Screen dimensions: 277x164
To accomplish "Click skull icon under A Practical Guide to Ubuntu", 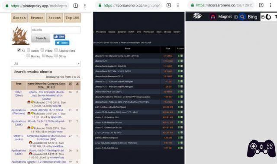I will [30, 142].
